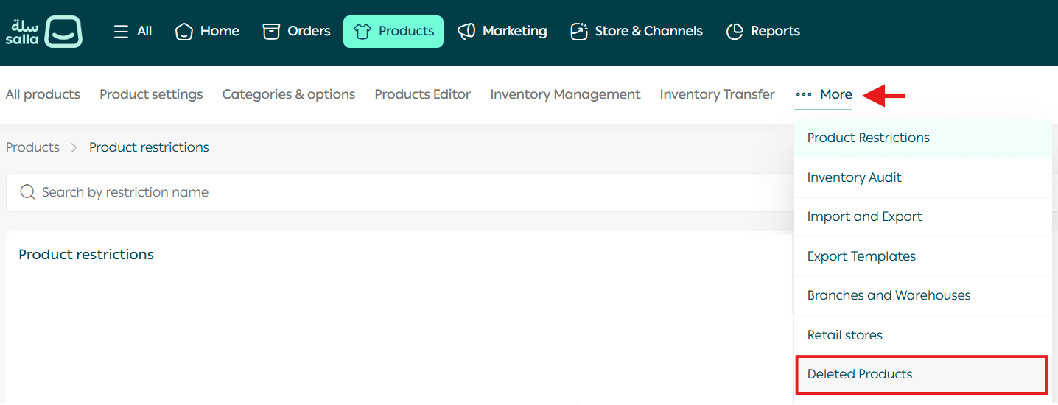The width and height of the screenshot is (1058, 405).
Task: Switch to Products Editor tab
Action: (x=422, y=94)
